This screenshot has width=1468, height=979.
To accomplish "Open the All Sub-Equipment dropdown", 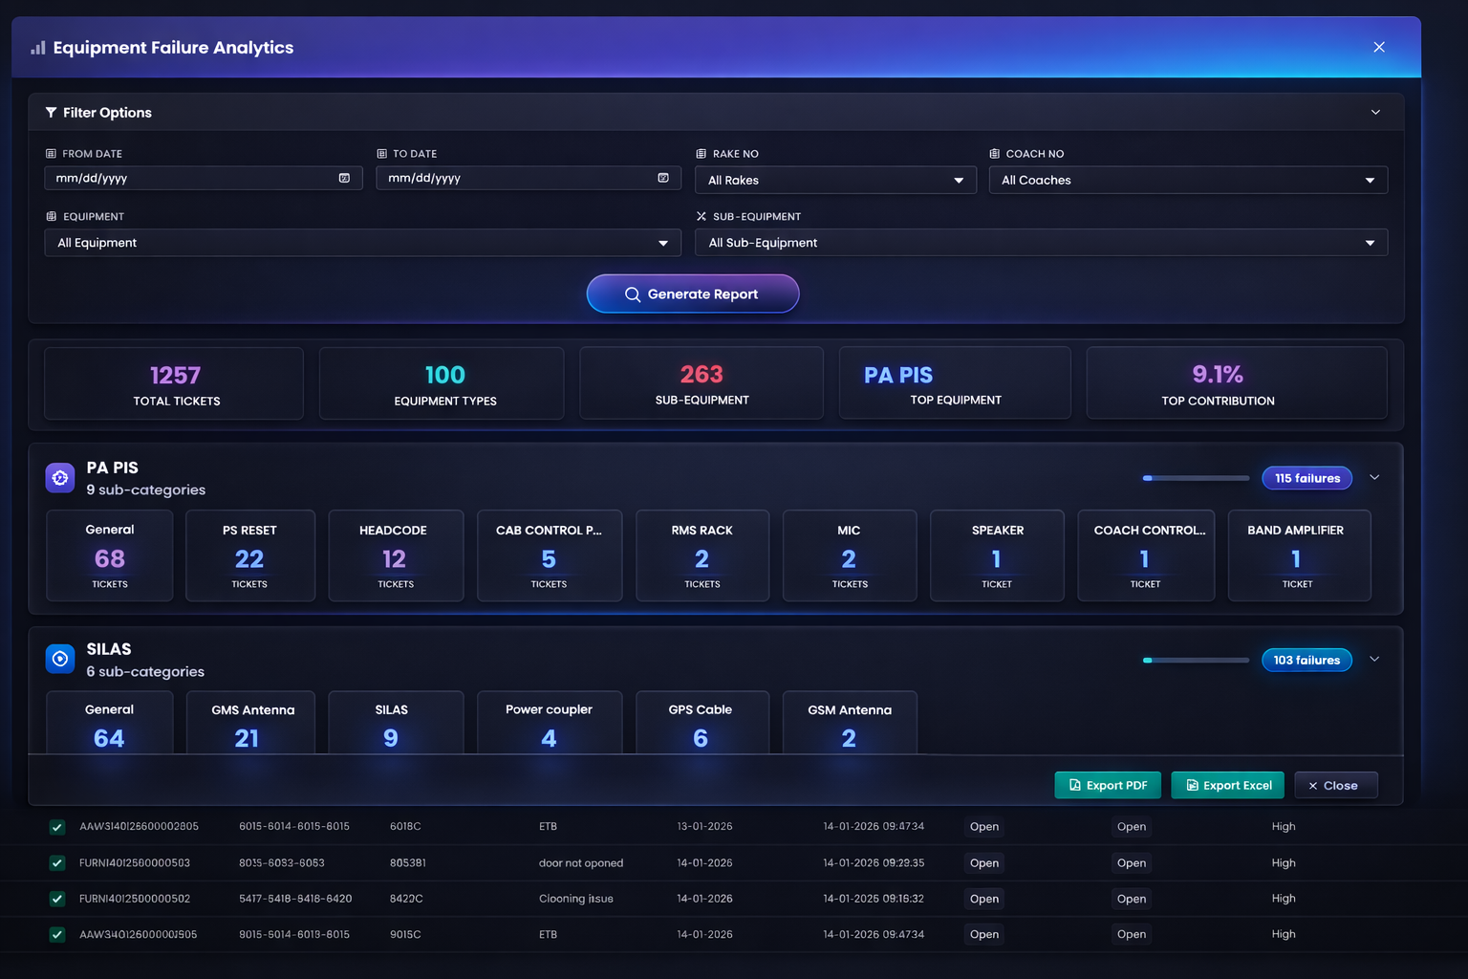I will pos(1041,243).
